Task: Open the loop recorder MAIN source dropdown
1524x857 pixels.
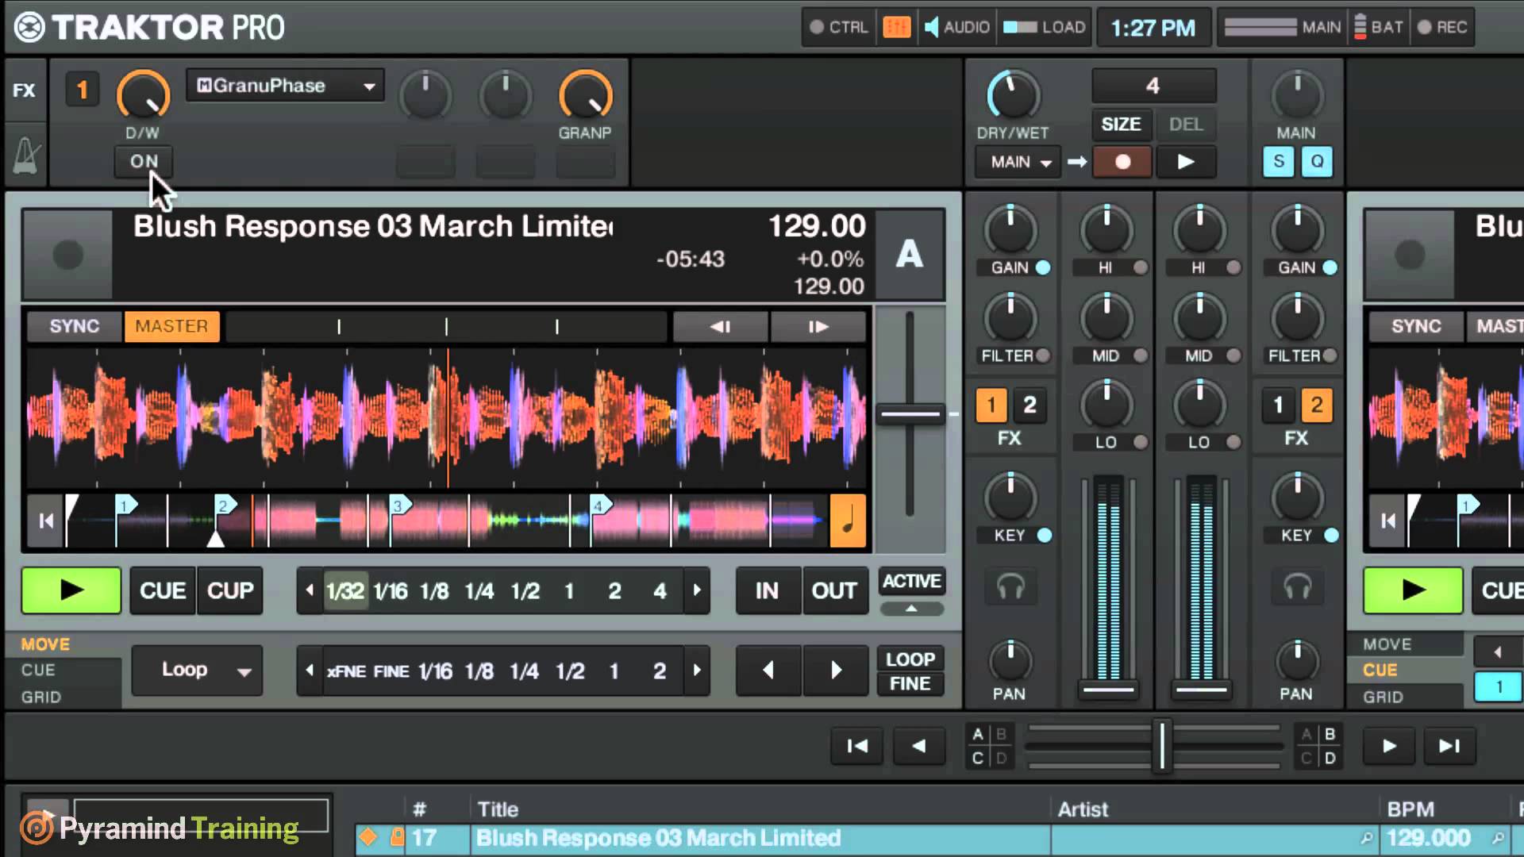Action: pos(1018,162)
